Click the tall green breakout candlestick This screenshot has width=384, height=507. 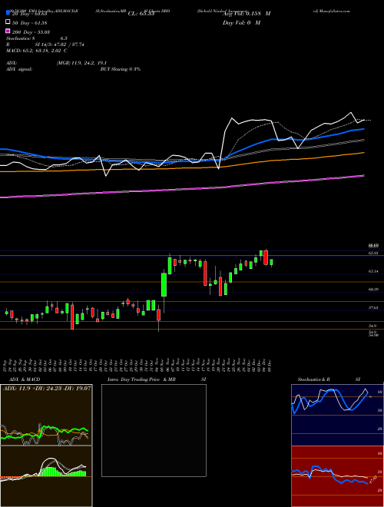164,284
